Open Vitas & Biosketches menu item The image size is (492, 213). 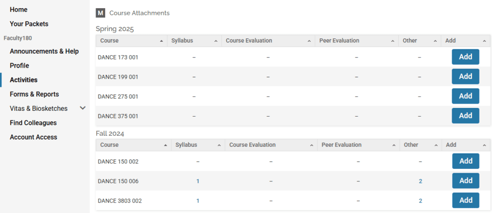(x=38, y=108)
